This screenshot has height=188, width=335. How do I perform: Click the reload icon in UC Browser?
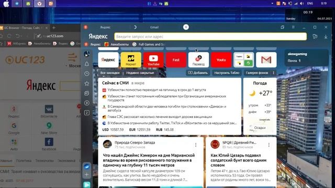[9, 36]
